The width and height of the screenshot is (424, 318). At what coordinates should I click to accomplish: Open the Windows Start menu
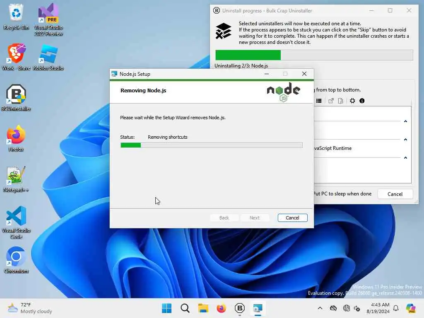point(166,308)
